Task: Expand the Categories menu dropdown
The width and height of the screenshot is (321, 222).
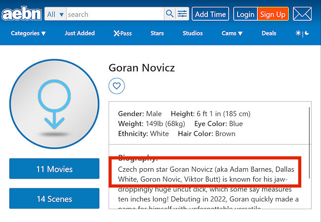Action: pos(28,34)
